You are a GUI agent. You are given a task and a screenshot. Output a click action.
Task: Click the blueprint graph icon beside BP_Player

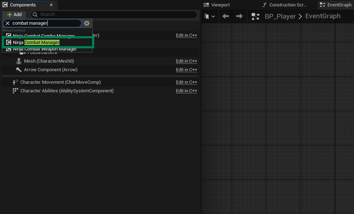(x=255, y=16)
